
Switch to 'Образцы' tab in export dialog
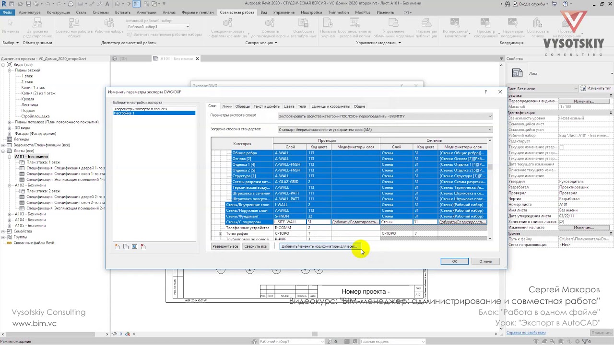(x=243, y=106)
